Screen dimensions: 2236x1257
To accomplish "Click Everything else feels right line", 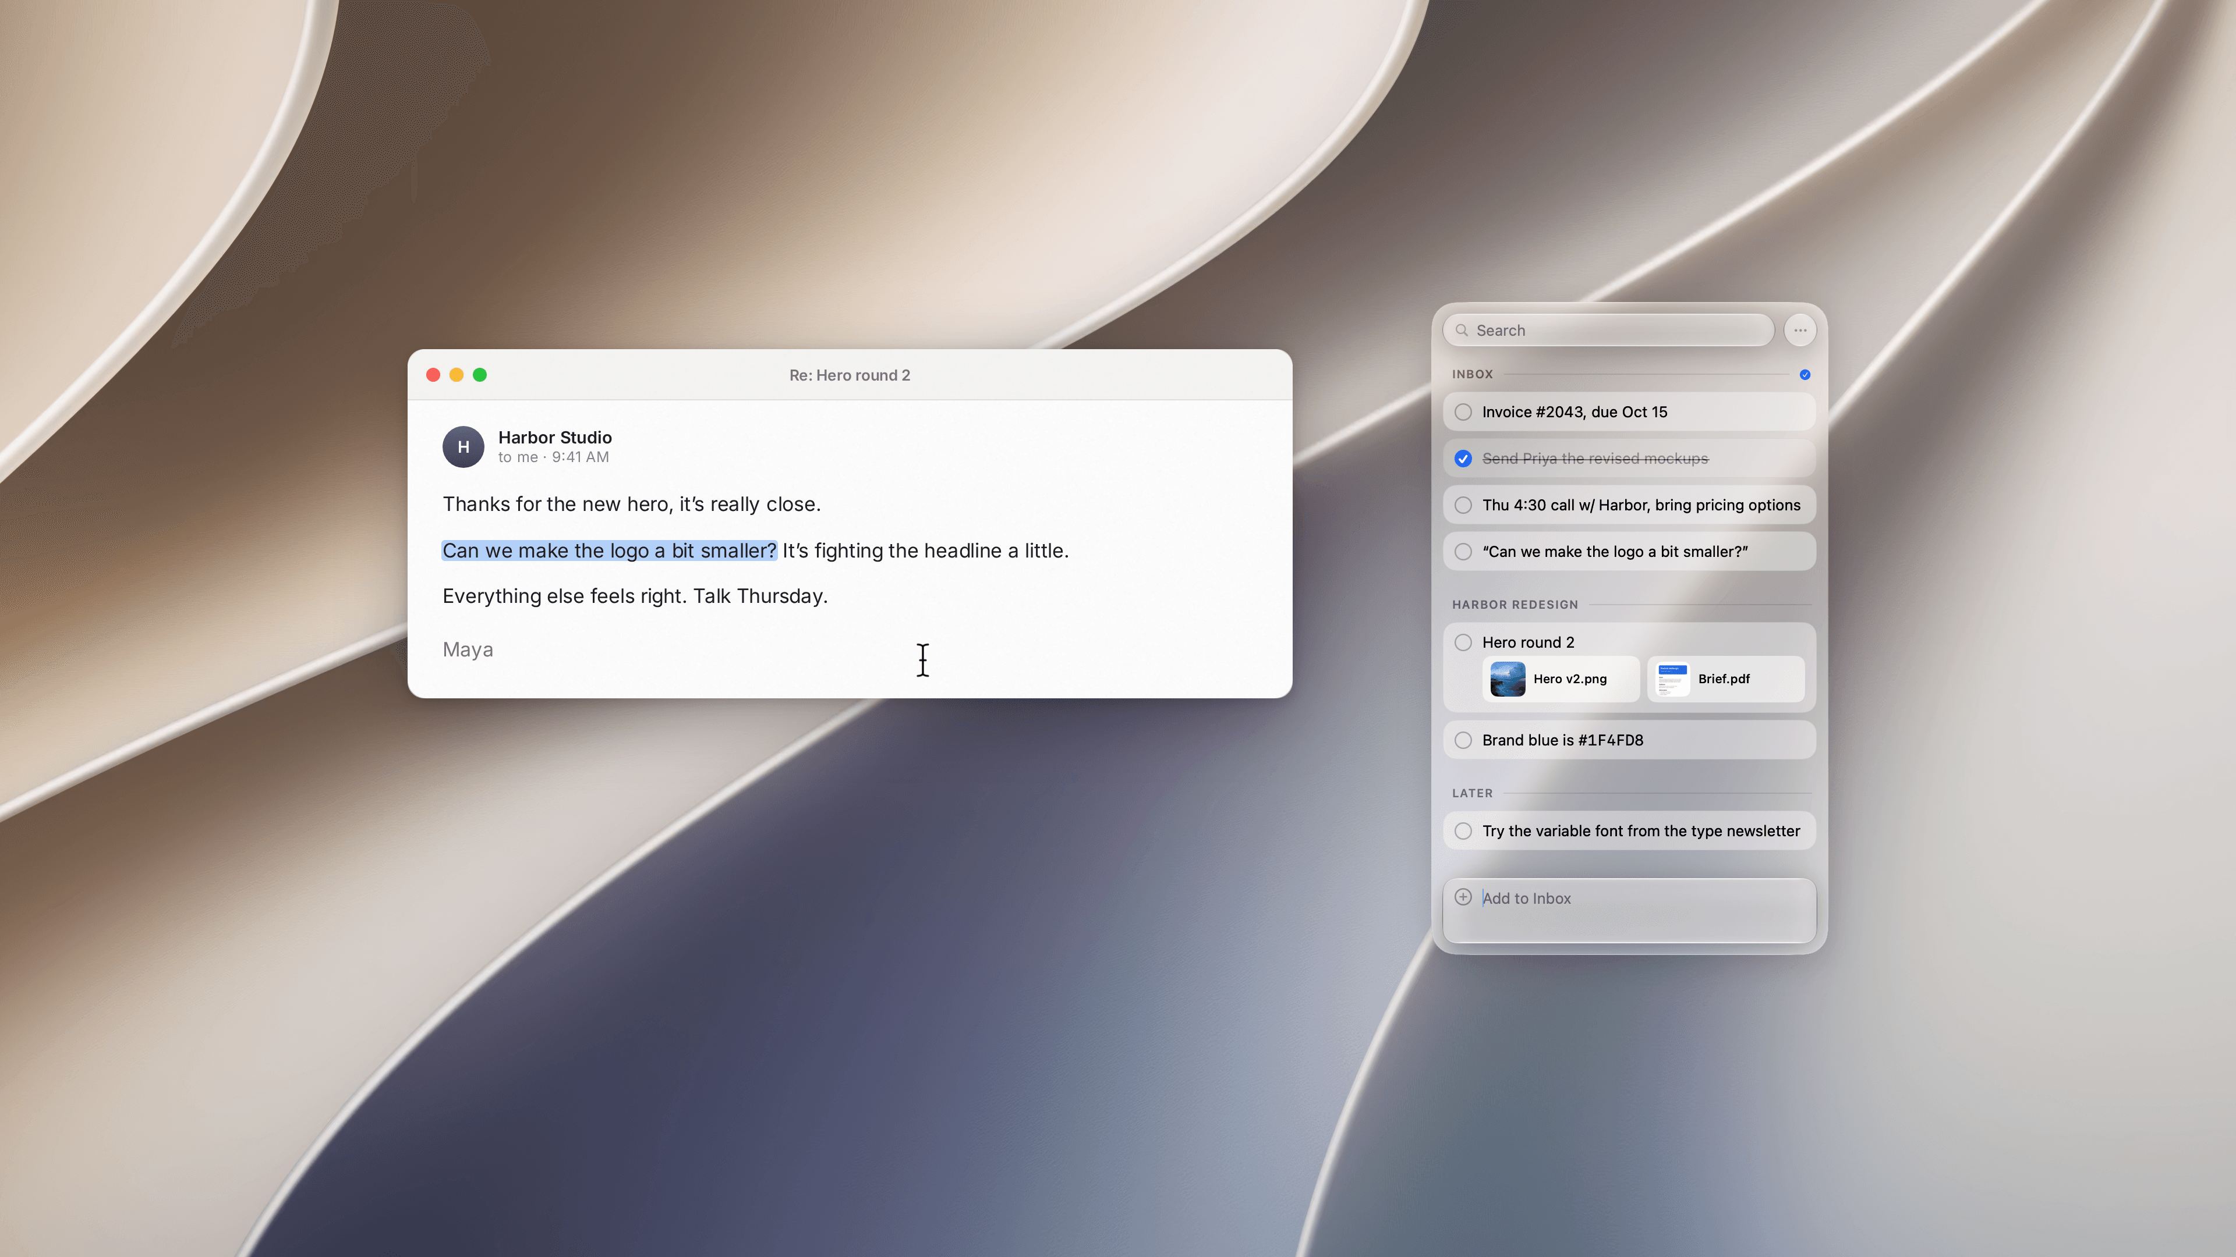I will click(635, 596).
